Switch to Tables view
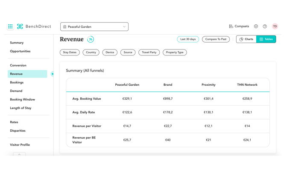284x177 pixels. coord(266,39)
